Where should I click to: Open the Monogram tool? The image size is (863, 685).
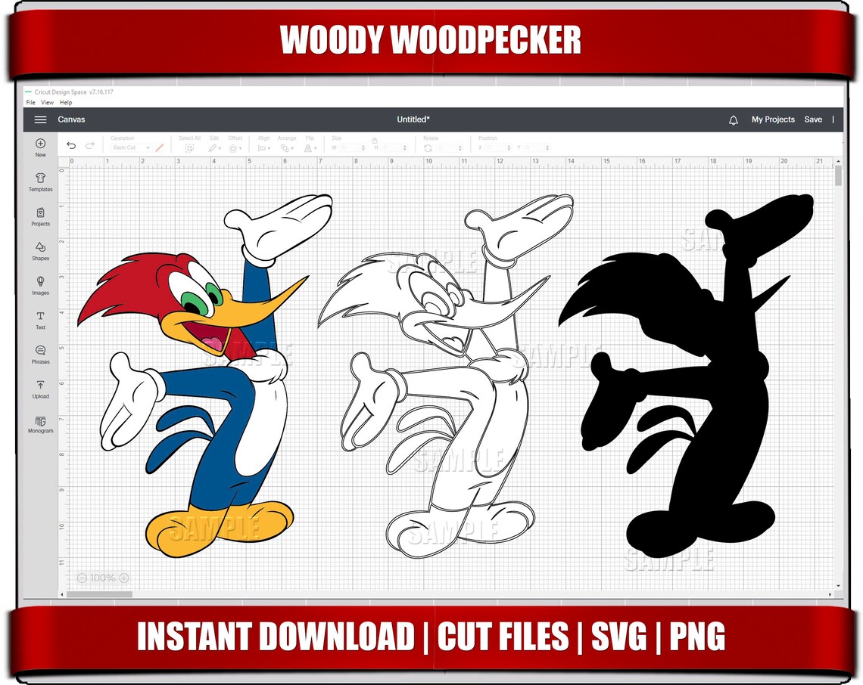40,423
